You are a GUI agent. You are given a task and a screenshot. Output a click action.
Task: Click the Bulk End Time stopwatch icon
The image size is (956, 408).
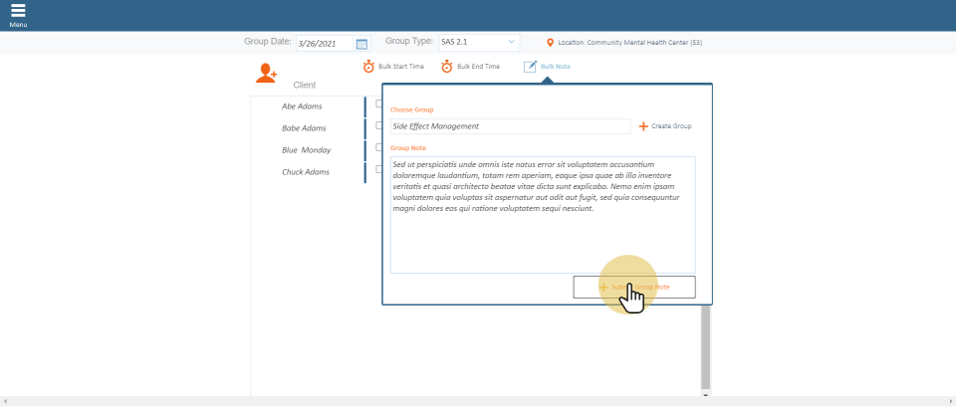[x=447, y=67]
